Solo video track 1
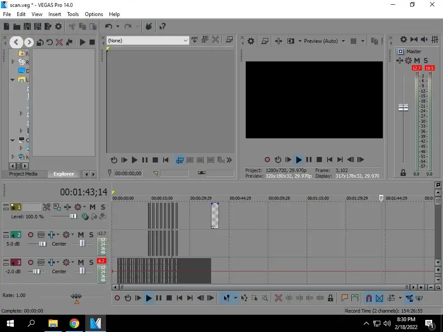Screen dimensions: 443x332 [103, 207]
